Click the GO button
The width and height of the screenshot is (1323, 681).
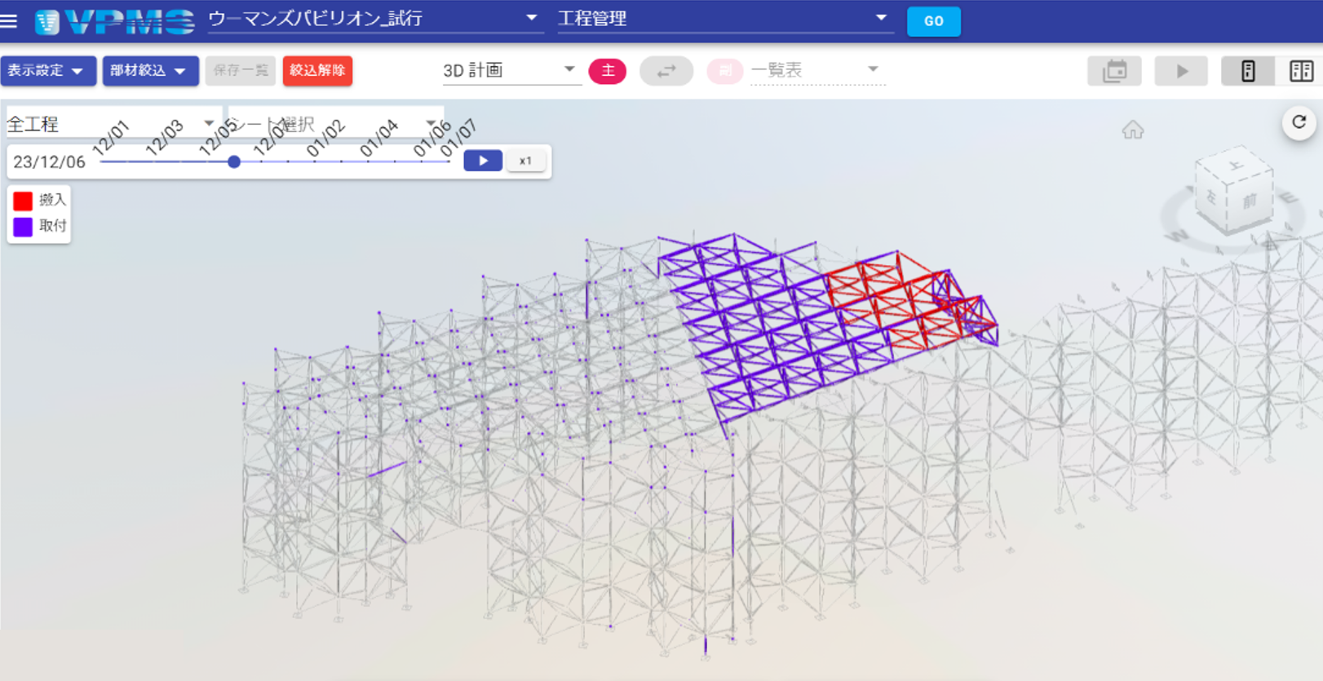933,21
